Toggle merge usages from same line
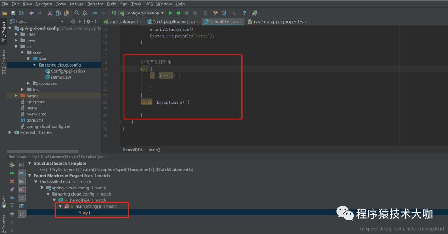Viewport: 448px width, 234px height. 22,198
